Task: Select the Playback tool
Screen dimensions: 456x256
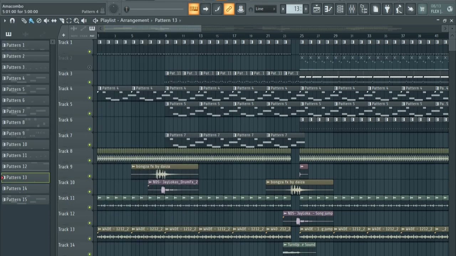Action: click(84, 21)
